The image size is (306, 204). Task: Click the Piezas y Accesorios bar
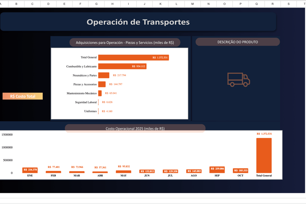(x=102, y=84)
